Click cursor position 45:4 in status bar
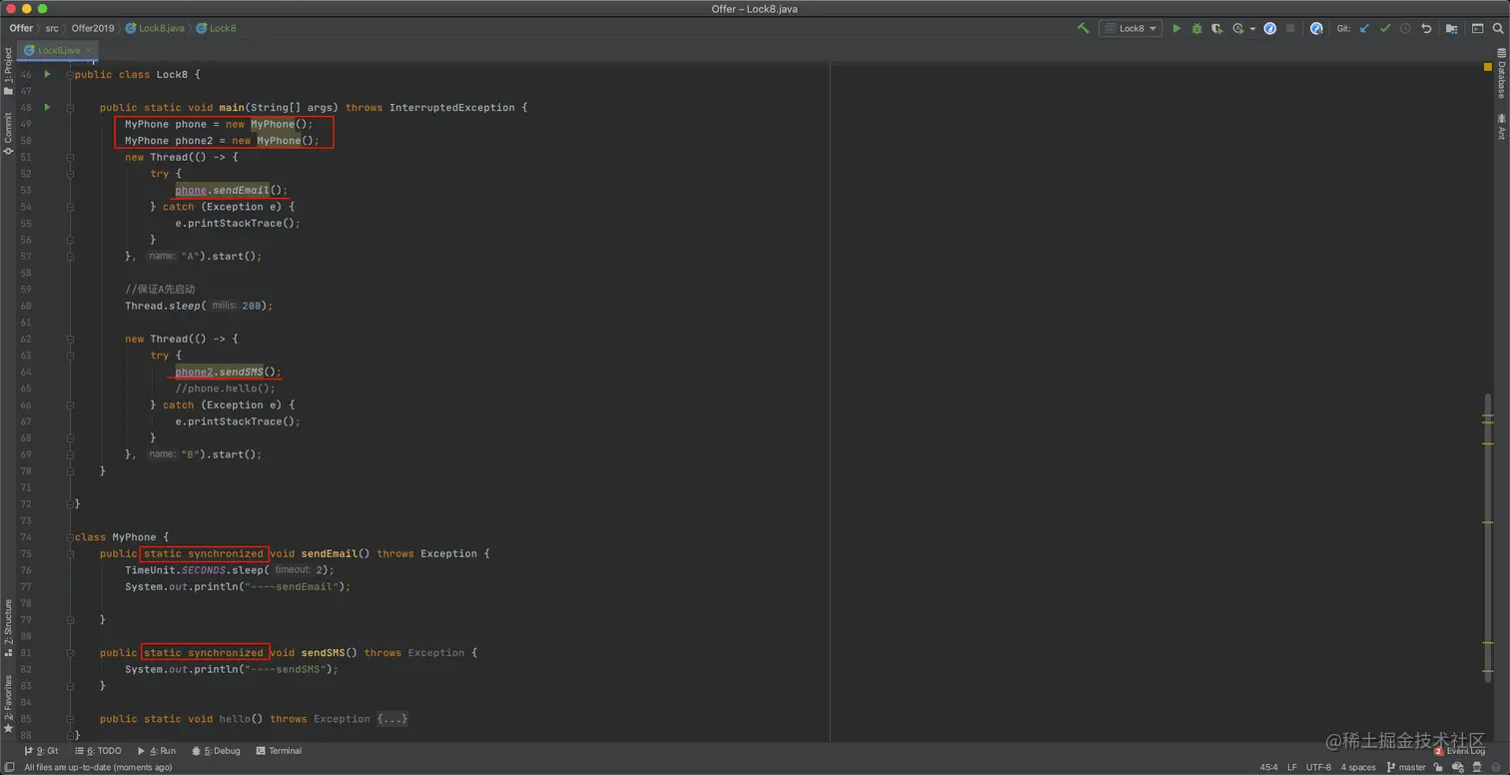The width and height of the screenshot is (1510, 775). click(x=1268, y=767)
